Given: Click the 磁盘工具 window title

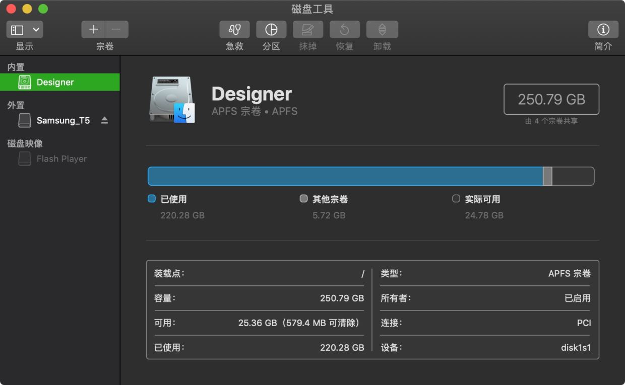Looking at the screenshot, I should [x=312, y=9].
